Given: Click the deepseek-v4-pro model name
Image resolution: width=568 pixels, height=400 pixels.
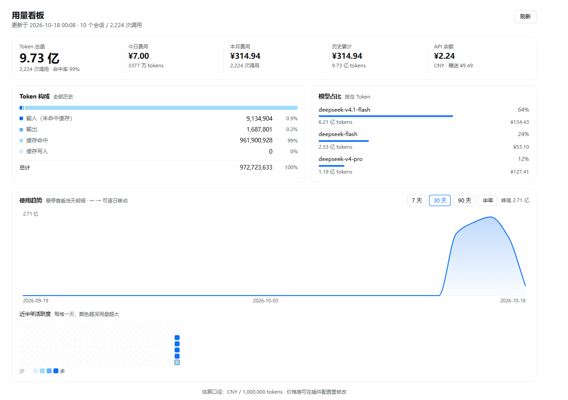Looking at the screenshot, I should (340, 159).
